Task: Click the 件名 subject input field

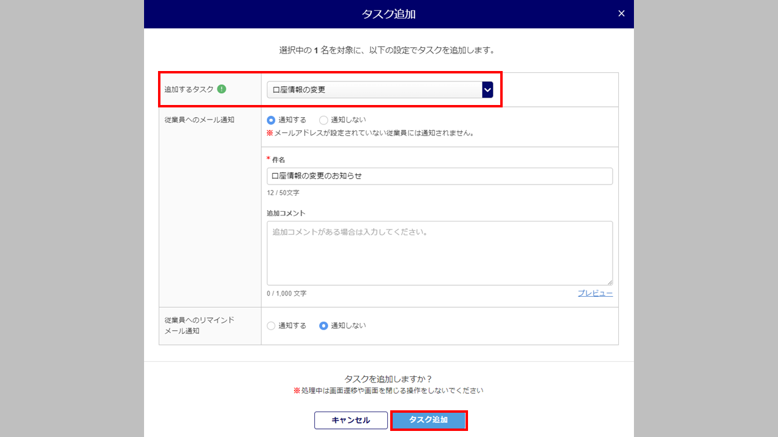Action: (439, 176)
